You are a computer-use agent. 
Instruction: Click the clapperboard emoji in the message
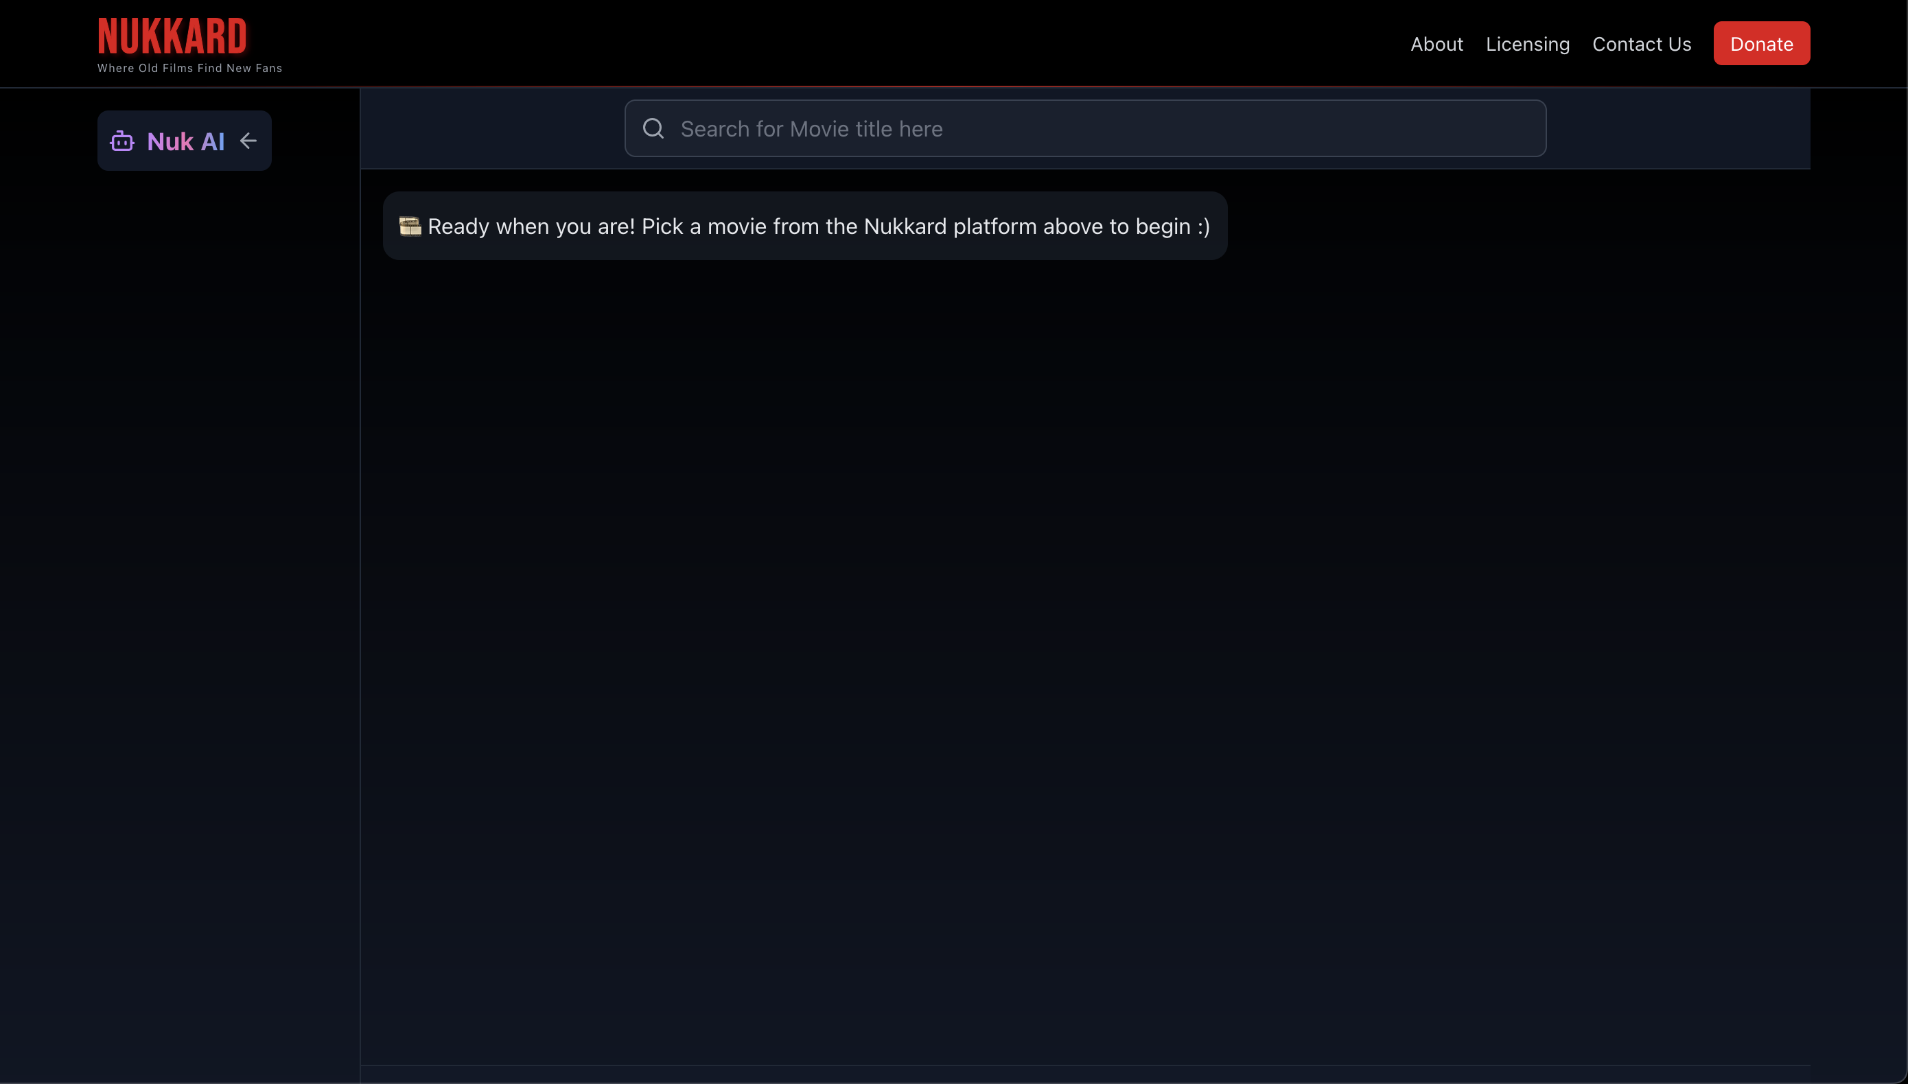tap(410, 226)
